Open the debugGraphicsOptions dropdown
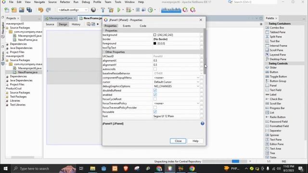 pos(198,86)
